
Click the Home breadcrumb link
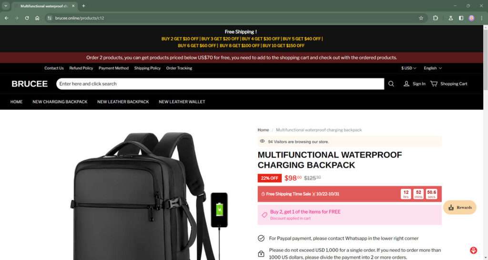point(263,130)
